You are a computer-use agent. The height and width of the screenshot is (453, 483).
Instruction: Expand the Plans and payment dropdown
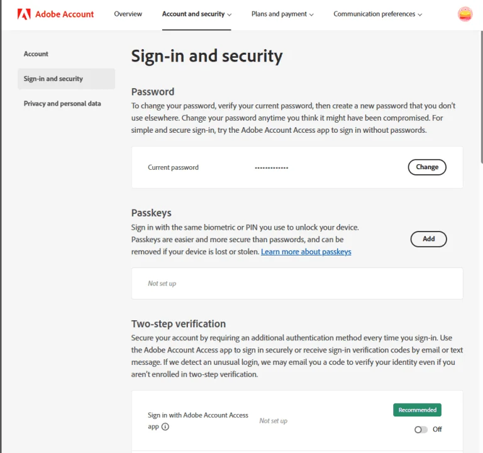[282, 14]
